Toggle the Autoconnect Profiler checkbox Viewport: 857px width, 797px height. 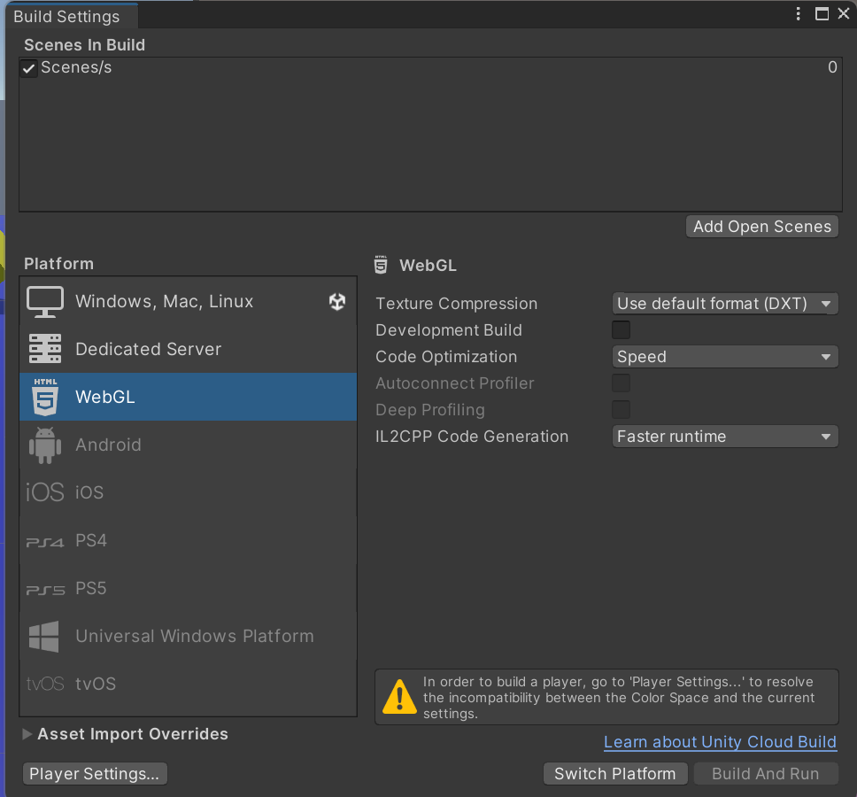(x=621, y=383)
